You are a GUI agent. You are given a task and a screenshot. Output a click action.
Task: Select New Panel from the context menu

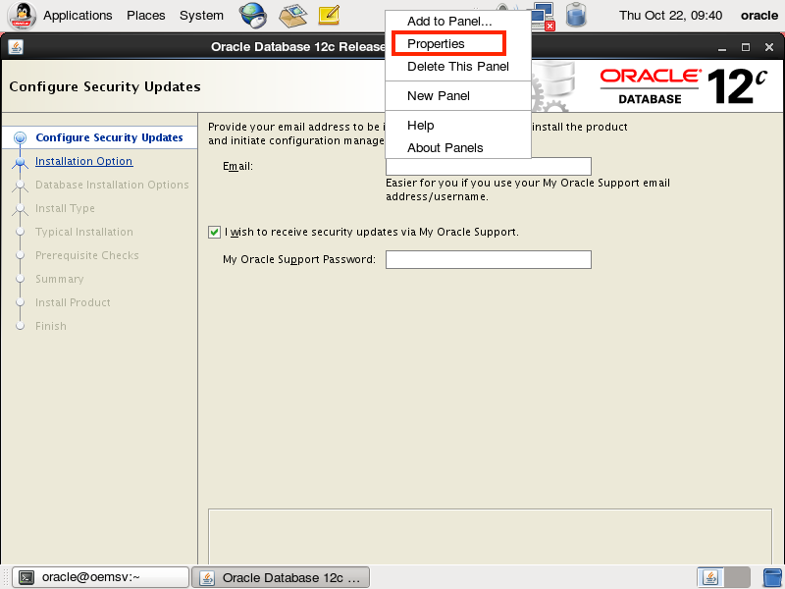point(458,95)
